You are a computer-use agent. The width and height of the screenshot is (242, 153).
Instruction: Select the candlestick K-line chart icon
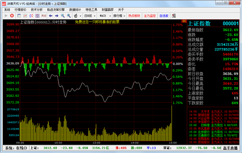[x=31, y=16]
